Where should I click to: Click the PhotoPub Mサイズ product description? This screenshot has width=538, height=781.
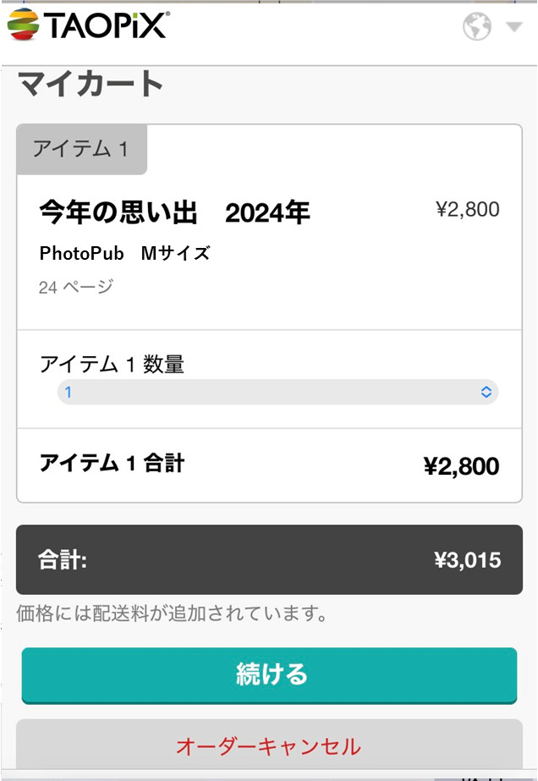pos(124,253)
